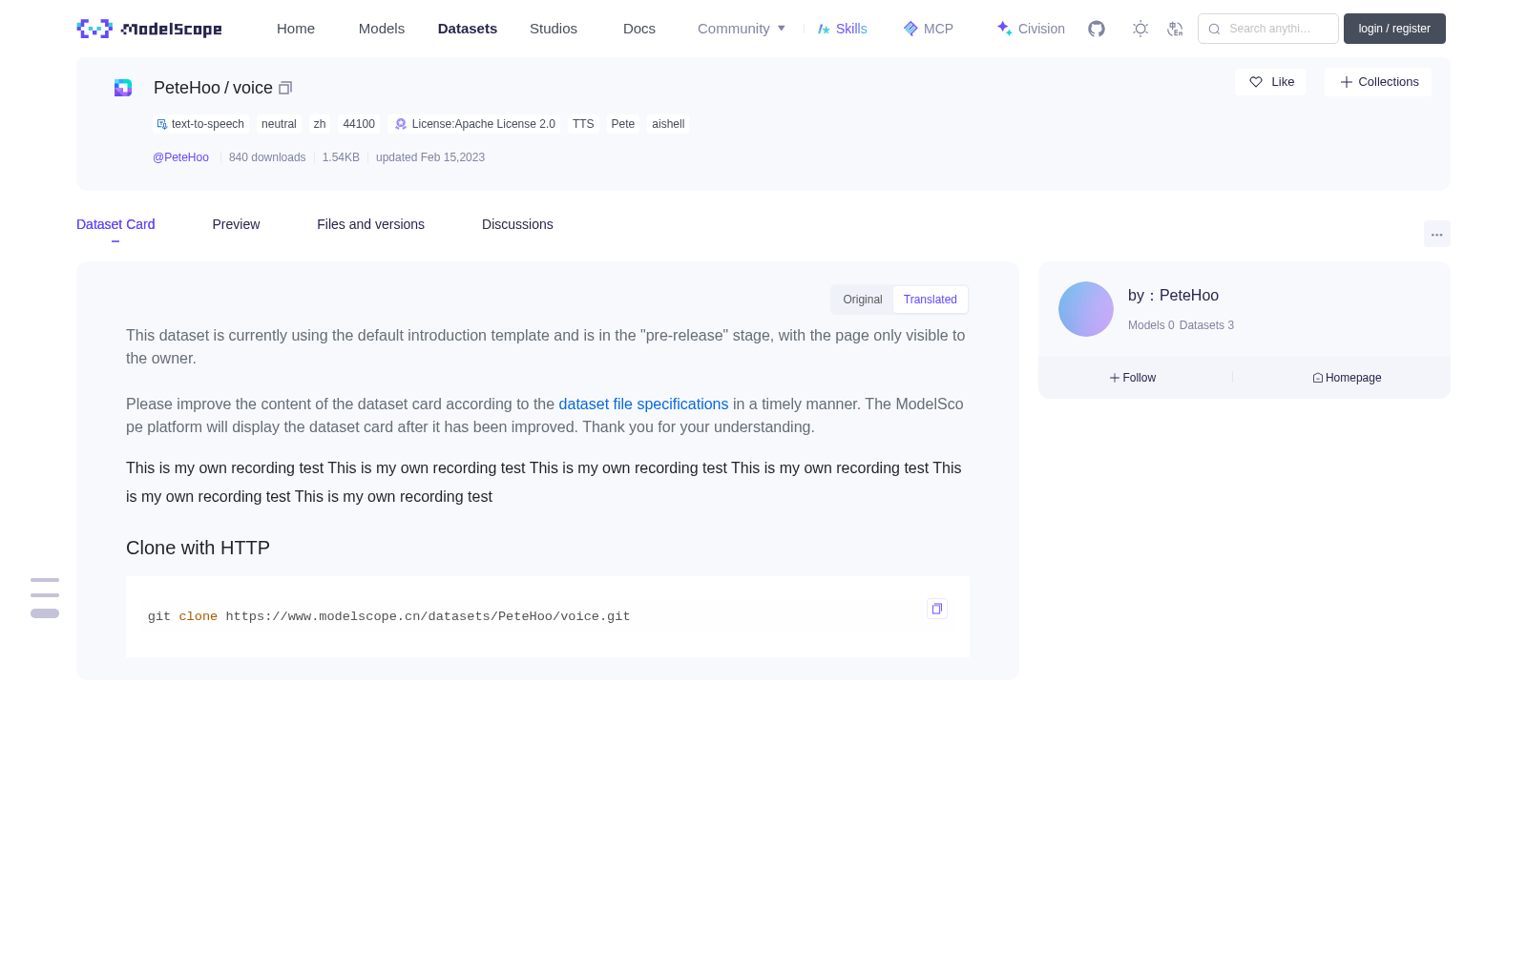
Task: Follow the author PeteHoo
Action: point(1133,378)
